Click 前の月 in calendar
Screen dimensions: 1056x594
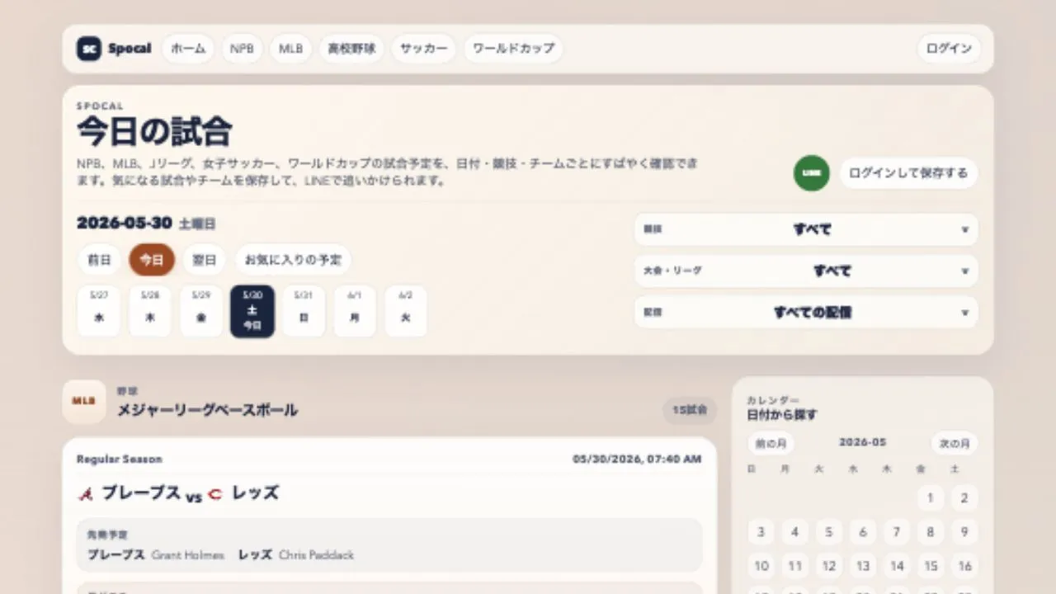(771, 443)
